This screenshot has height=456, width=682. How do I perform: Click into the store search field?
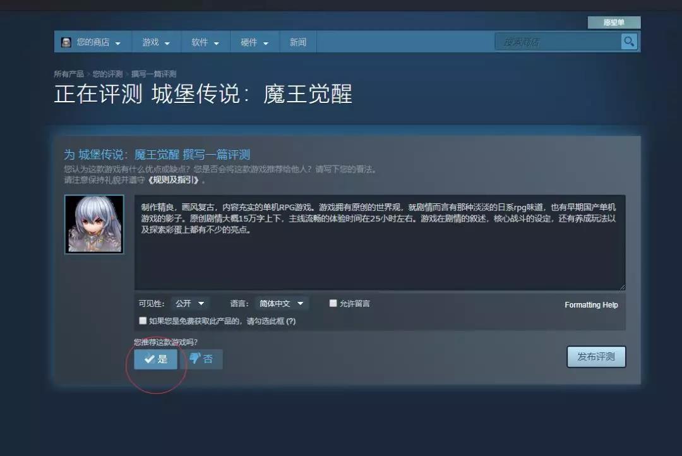[558, 42]
